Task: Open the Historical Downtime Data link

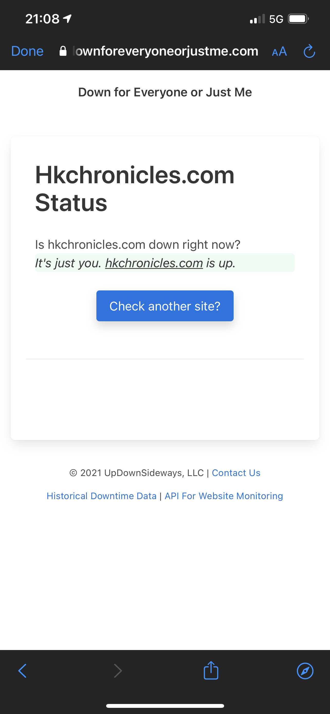Action: click(102, 496)
